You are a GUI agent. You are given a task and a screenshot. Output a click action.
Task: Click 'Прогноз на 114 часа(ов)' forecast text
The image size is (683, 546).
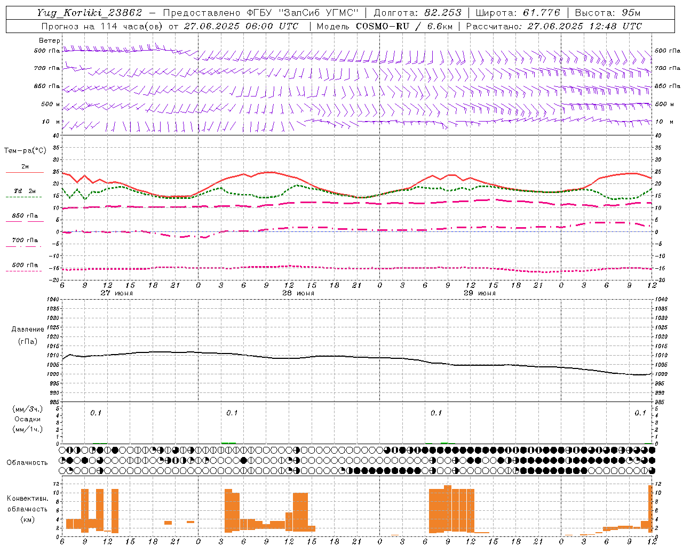[x=102, y=26]
